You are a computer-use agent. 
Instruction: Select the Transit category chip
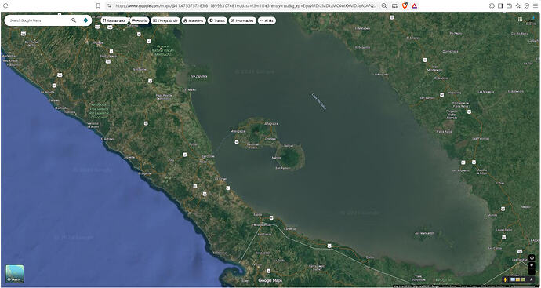click(x=217, y=20)
